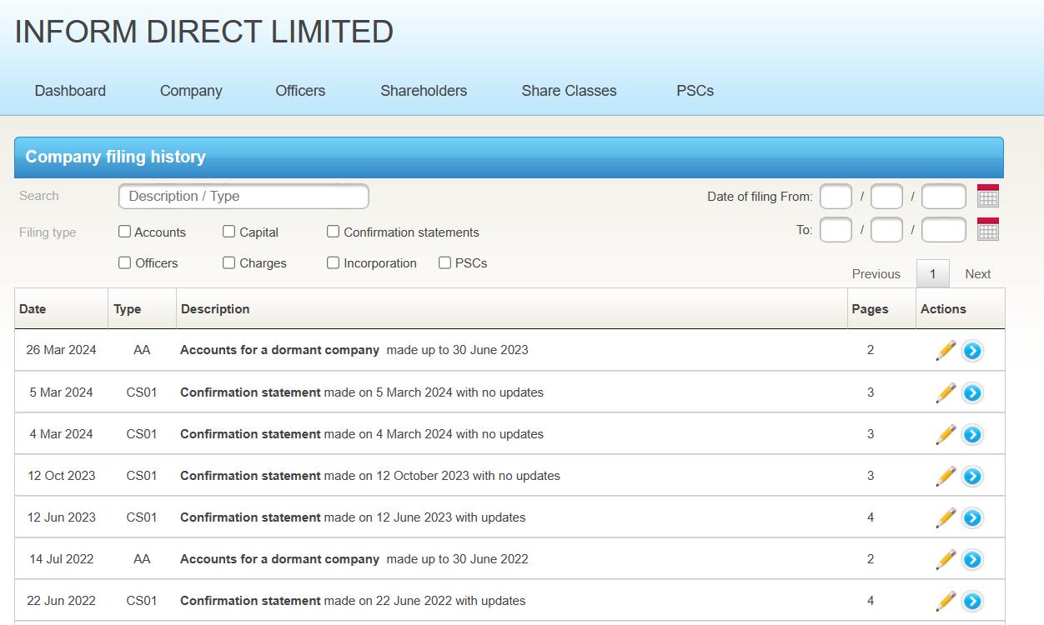
Task: Click the Description / Type search field
Action: 243,197
